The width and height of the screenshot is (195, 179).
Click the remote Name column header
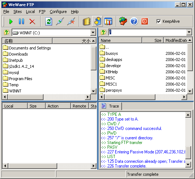click(x=121, y=40)
